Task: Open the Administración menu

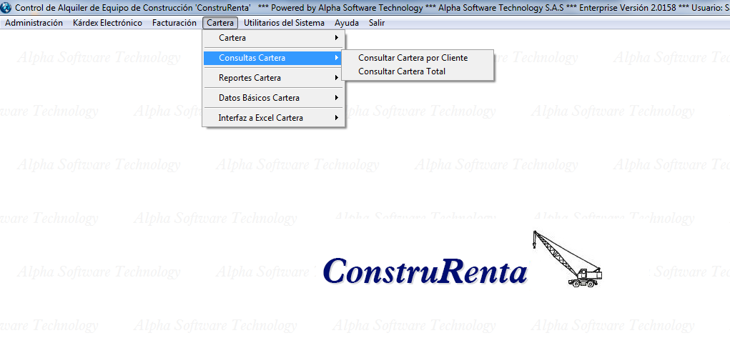Action: pos(34,23)
